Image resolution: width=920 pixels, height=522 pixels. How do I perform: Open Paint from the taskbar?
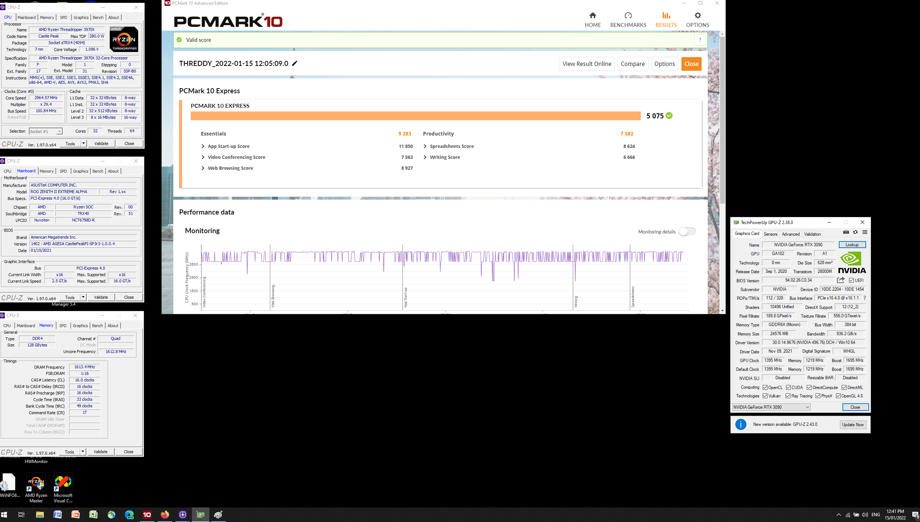click(x=218, y=514)
